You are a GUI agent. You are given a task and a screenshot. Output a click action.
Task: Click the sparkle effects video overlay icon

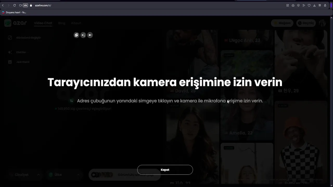click(83, 35)
